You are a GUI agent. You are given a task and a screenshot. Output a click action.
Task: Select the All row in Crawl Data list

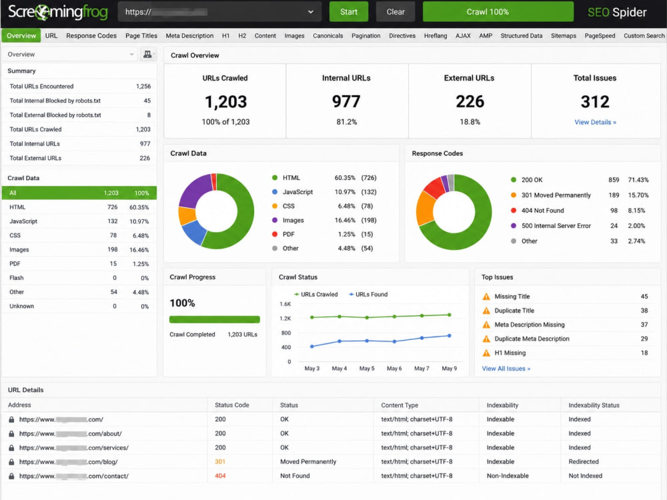[x=79, y=193]
